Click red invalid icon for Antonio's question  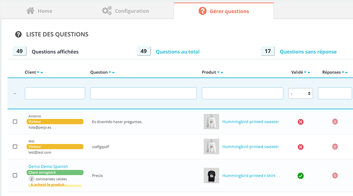click(301, 122)
